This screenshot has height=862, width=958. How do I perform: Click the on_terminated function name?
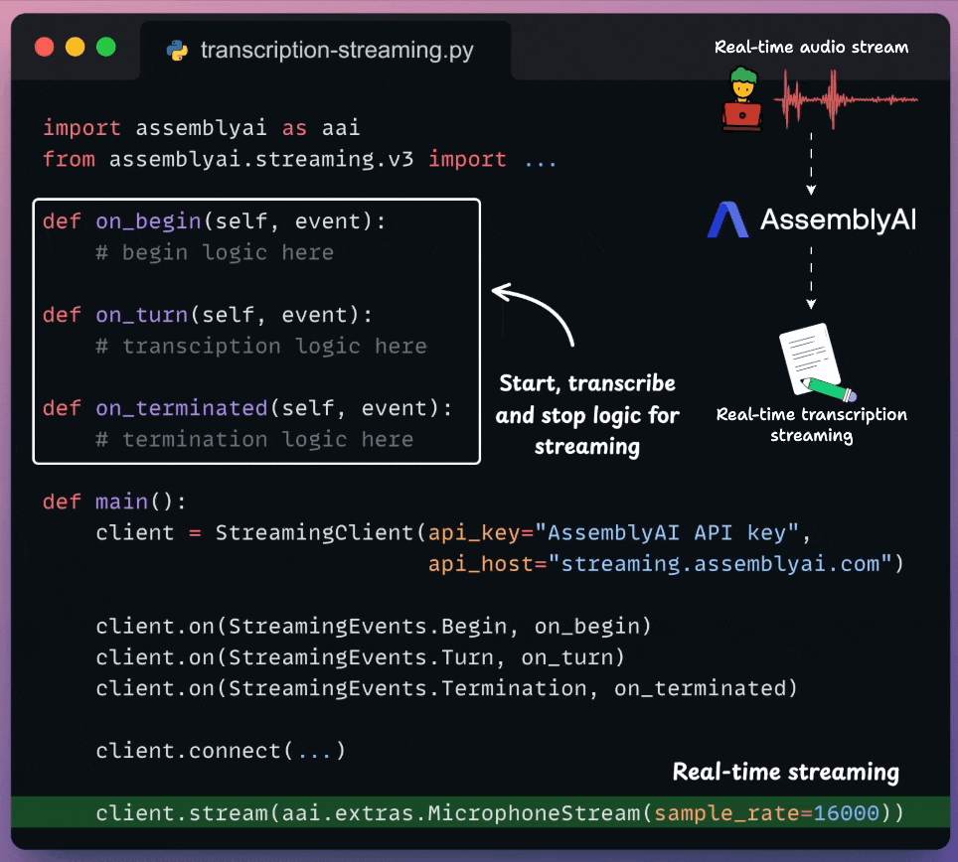tap(182, 408)
